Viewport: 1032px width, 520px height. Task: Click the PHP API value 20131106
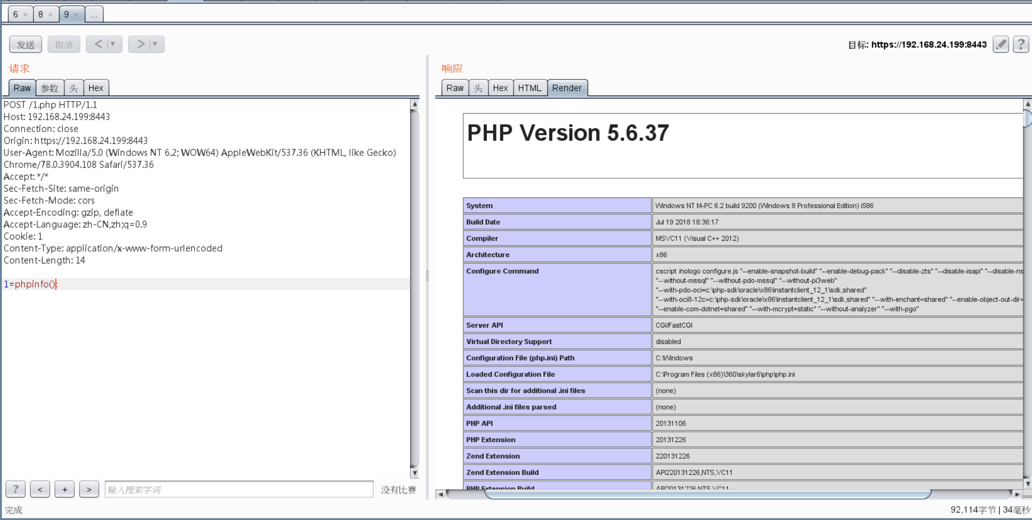coord(671,423)
